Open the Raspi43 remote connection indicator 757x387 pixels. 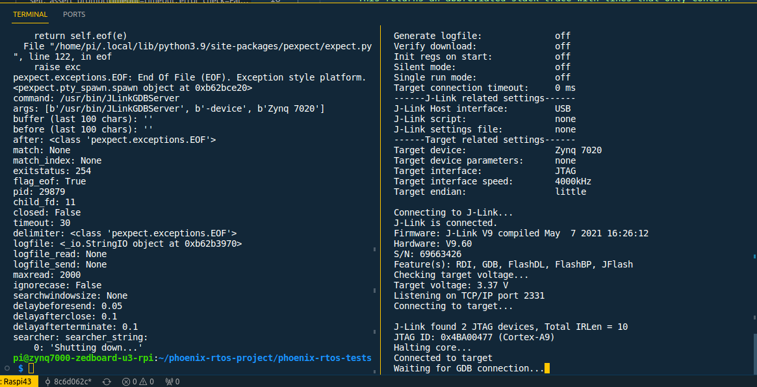[x=18, y=382]
